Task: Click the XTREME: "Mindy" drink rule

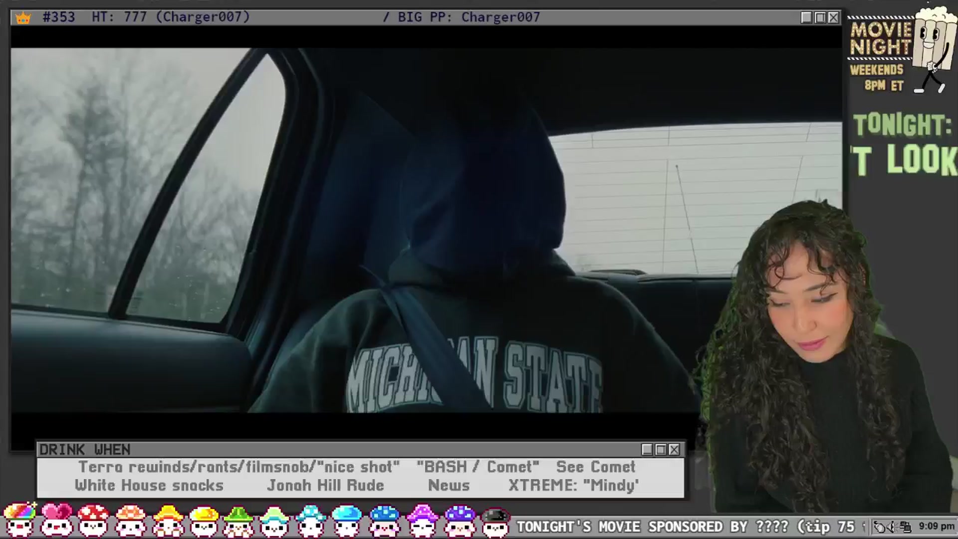Action: (x=574, y=485)
